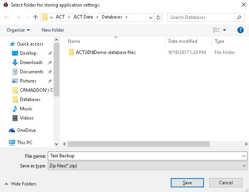Open the Help question mark button
249x192 pixels.
pyautogui.click(x=241, y=30)
